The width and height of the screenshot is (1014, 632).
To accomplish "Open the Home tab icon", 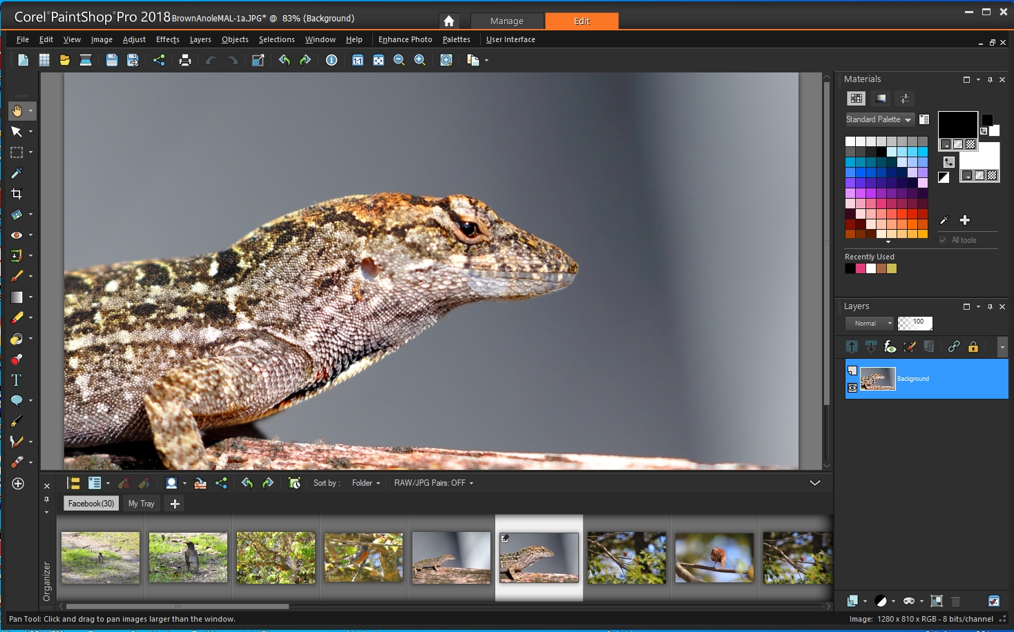I will (x=449, y=21).
